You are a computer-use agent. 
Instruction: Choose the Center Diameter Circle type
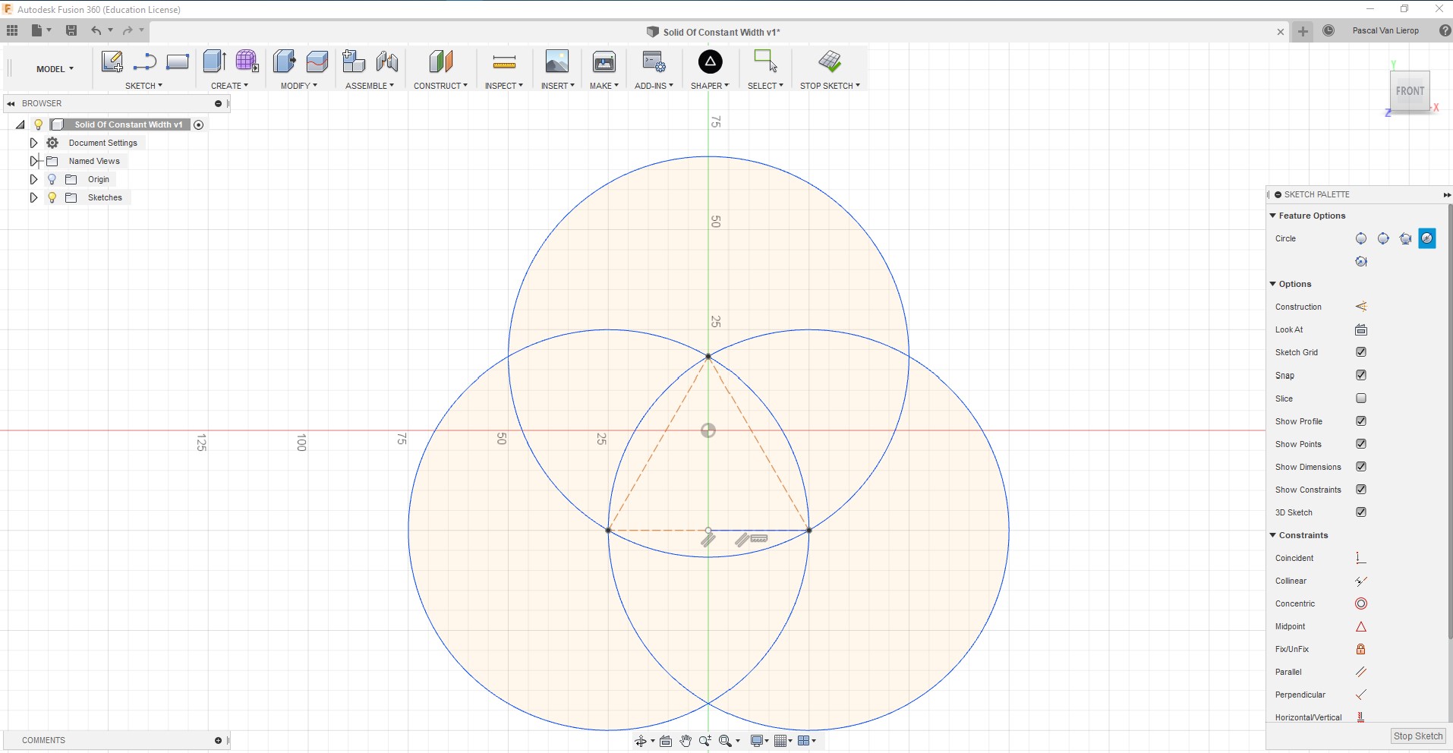pyautogui.click(x=1361, y=238)
